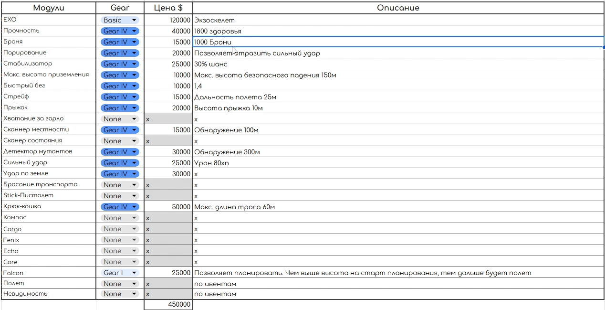Image resolution: width=605 pixels, height=310 pixels.
Task: Select the module name cell Прочность
Action: pos(49,31)
